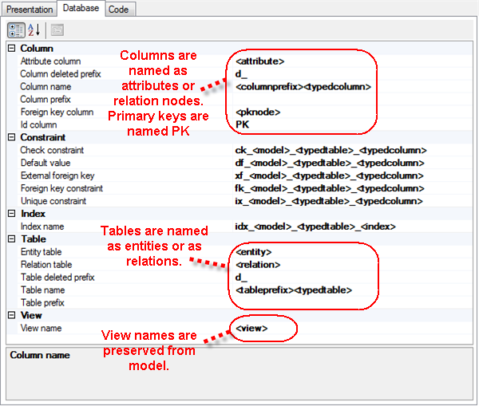Click the Categorized view icon
The height and width of the screenshot is (406, 479).
[16, 30]
